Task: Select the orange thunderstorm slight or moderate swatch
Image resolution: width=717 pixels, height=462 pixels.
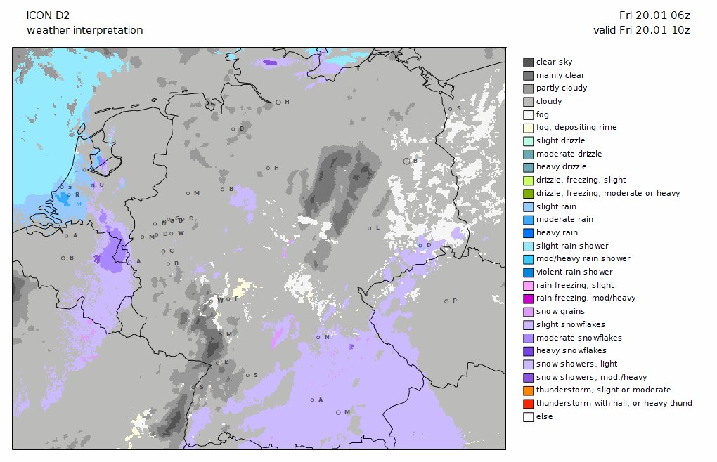Action: point(528,391)
